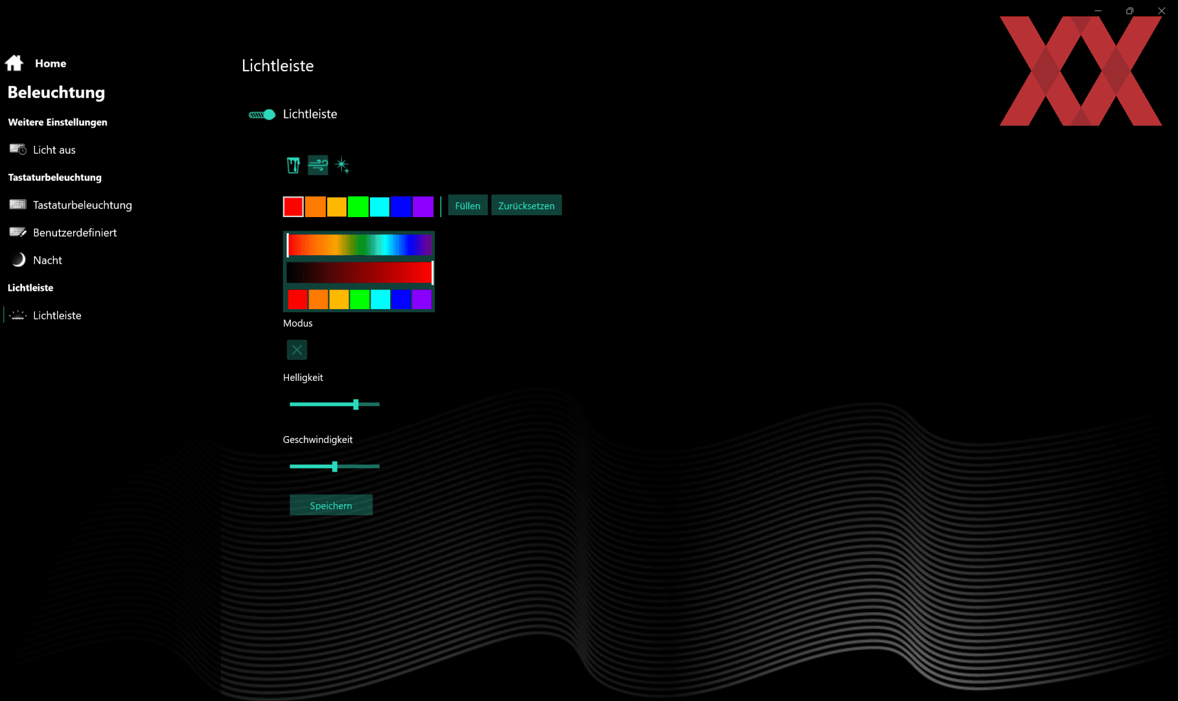
Task: Select the paint bucket static effect icon
Action: 293,165
